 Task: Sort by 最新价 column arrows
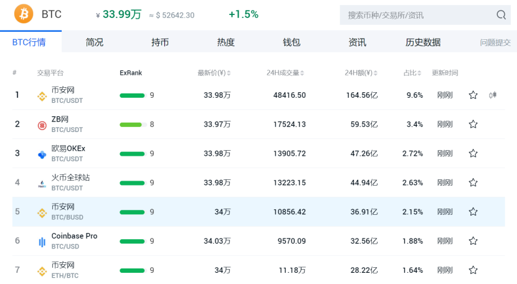[229, 73]
